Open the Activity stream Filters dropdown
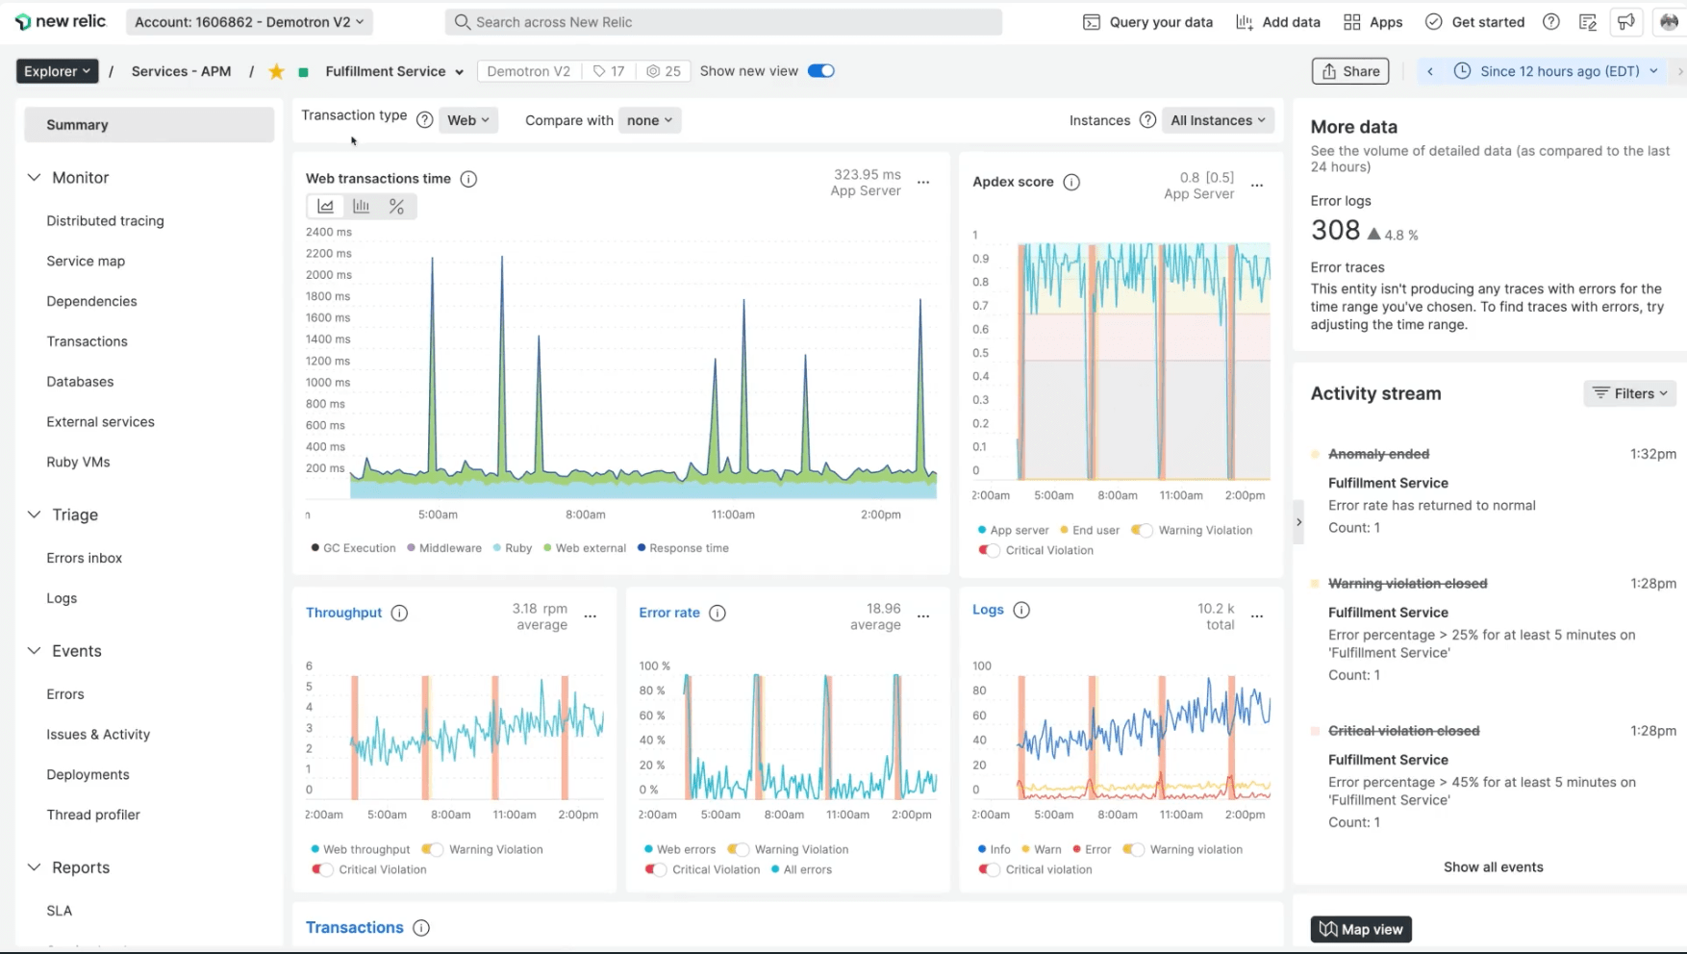Image resolution: width=1687 pixels, height=954 pixels. click(1629, 393)
